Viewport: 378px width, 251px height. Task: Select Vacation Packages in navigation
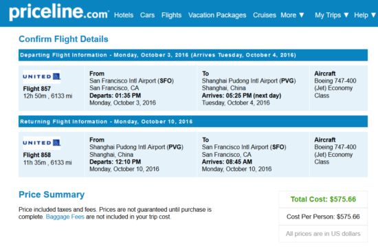217,15
